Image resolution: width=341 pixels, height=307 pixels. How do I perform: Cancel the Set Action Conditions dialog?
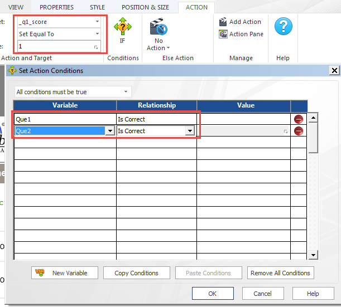[263, 294]
